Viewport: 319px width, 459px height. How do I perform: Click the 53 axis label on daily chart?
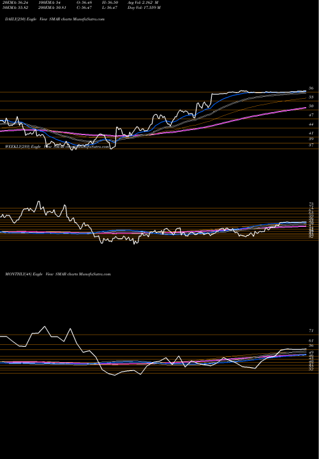(x=311, y=97)
